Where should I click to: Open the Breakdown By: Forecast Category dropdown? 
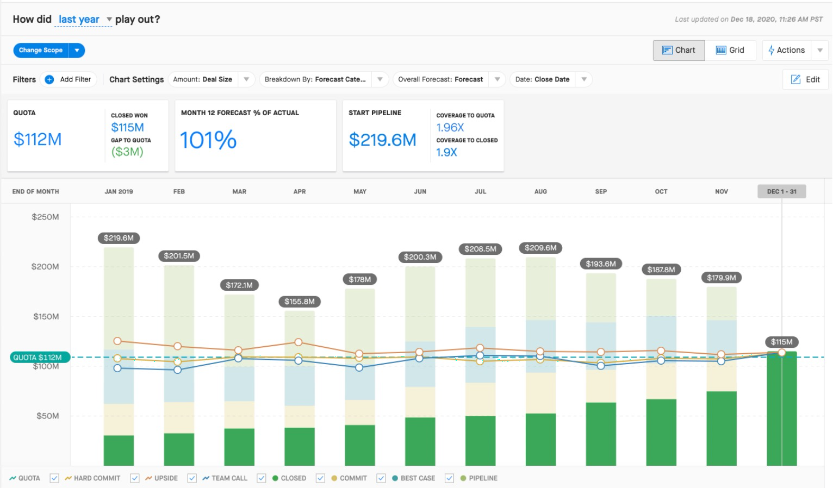(x=380, y=79)
